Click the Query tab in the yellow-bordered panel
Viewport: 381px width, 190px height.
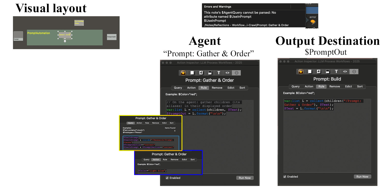click(x=131, y=123)
